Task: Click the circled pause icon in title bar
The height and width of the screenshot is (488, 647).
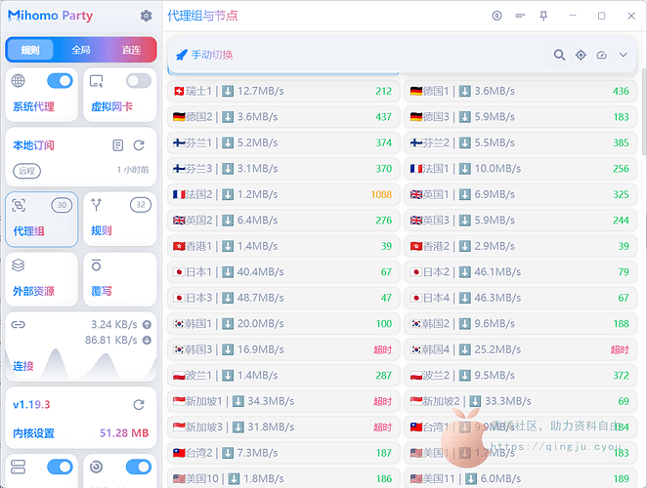Action: pos(496,16)
